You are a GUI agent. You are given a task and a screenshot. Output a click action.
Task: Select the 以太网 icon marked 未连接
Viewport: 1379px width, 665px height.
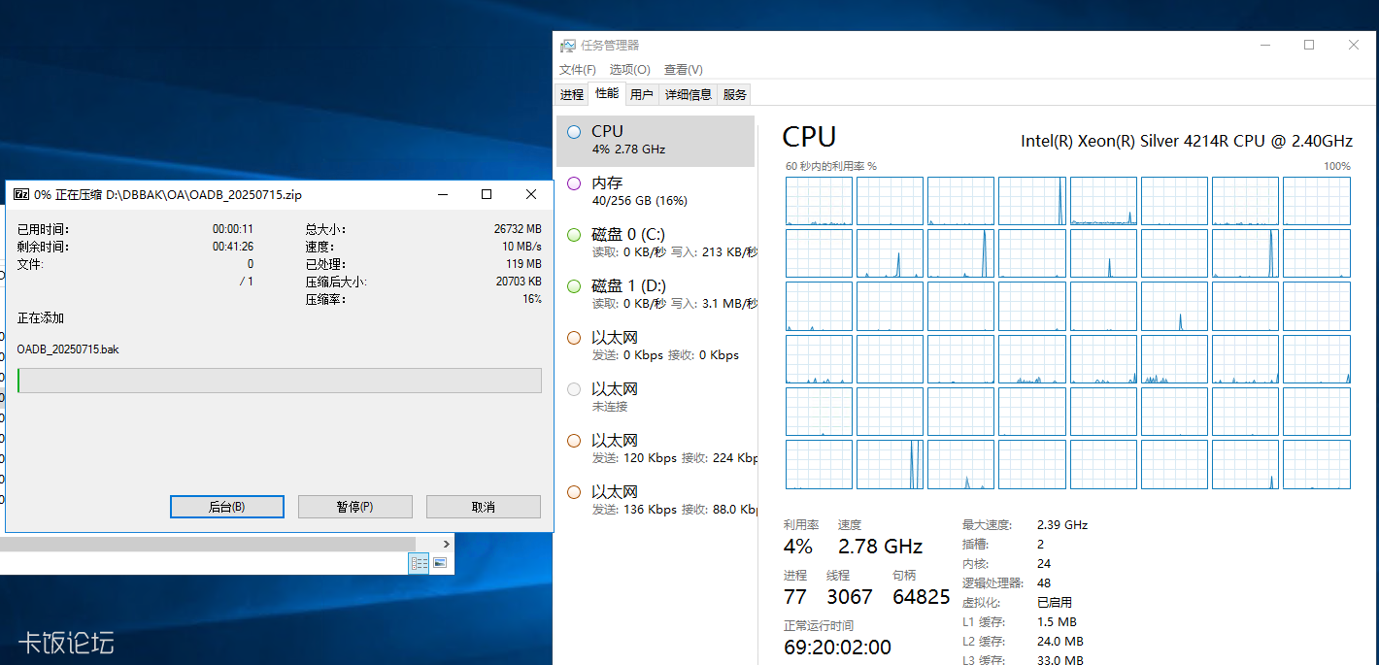pyautogui.click(x=573, y=389)
